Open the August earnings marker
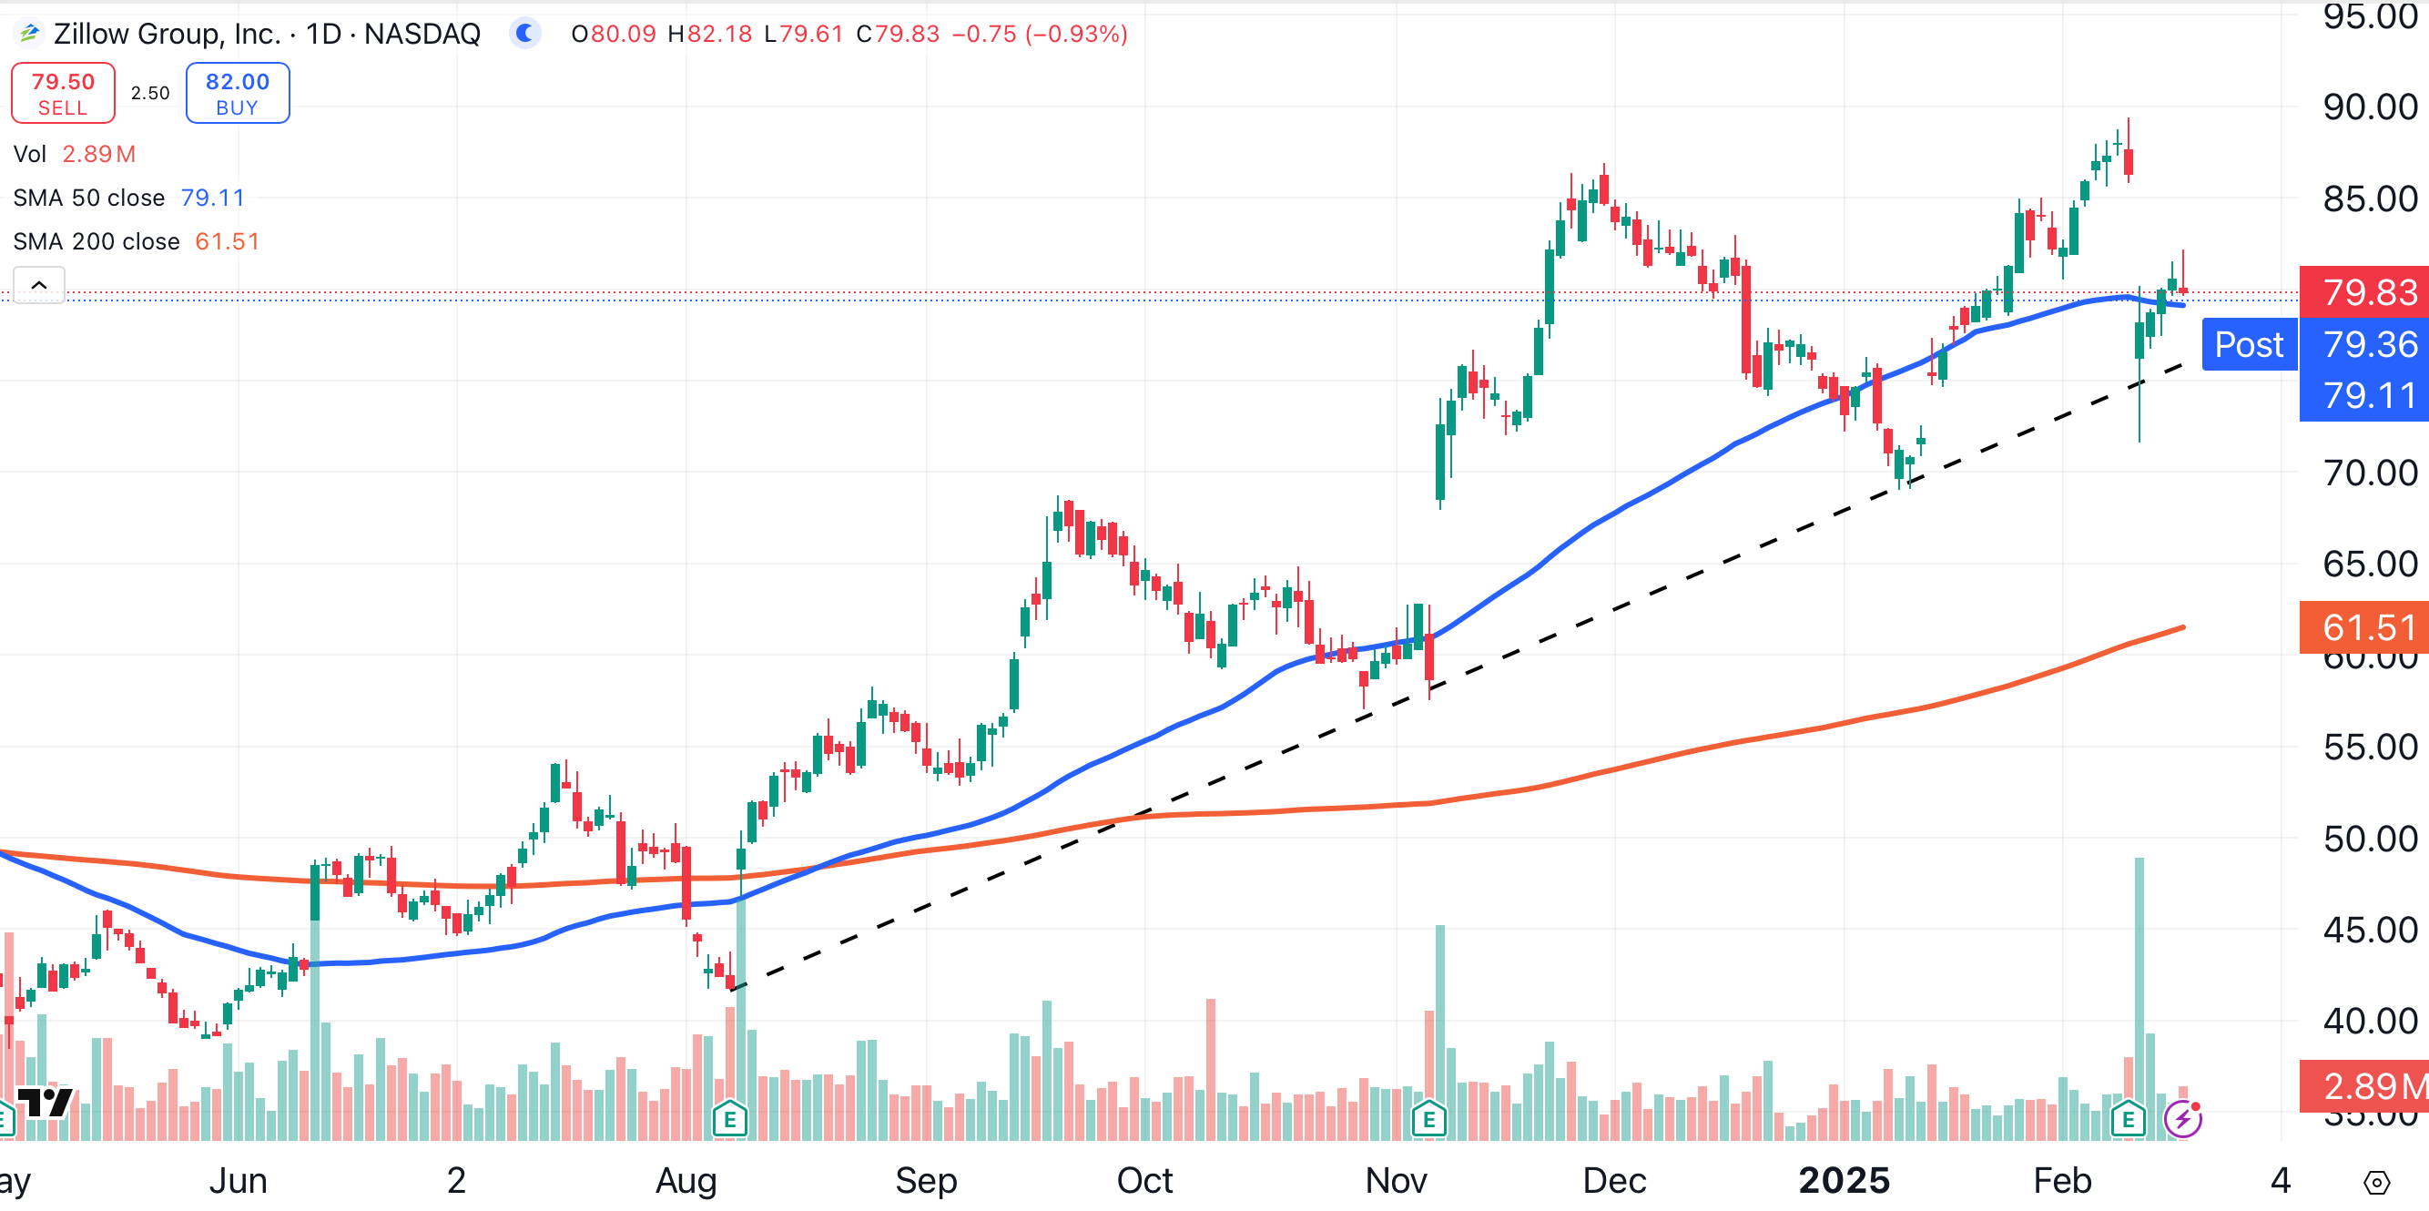The width and height of the screenshot is (2429, 1211). pyautogui.click(x=730, y=1120)
